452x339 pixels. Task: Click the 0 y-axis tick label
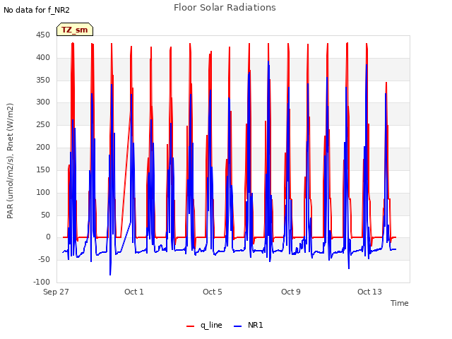click(x=48, y=237)
